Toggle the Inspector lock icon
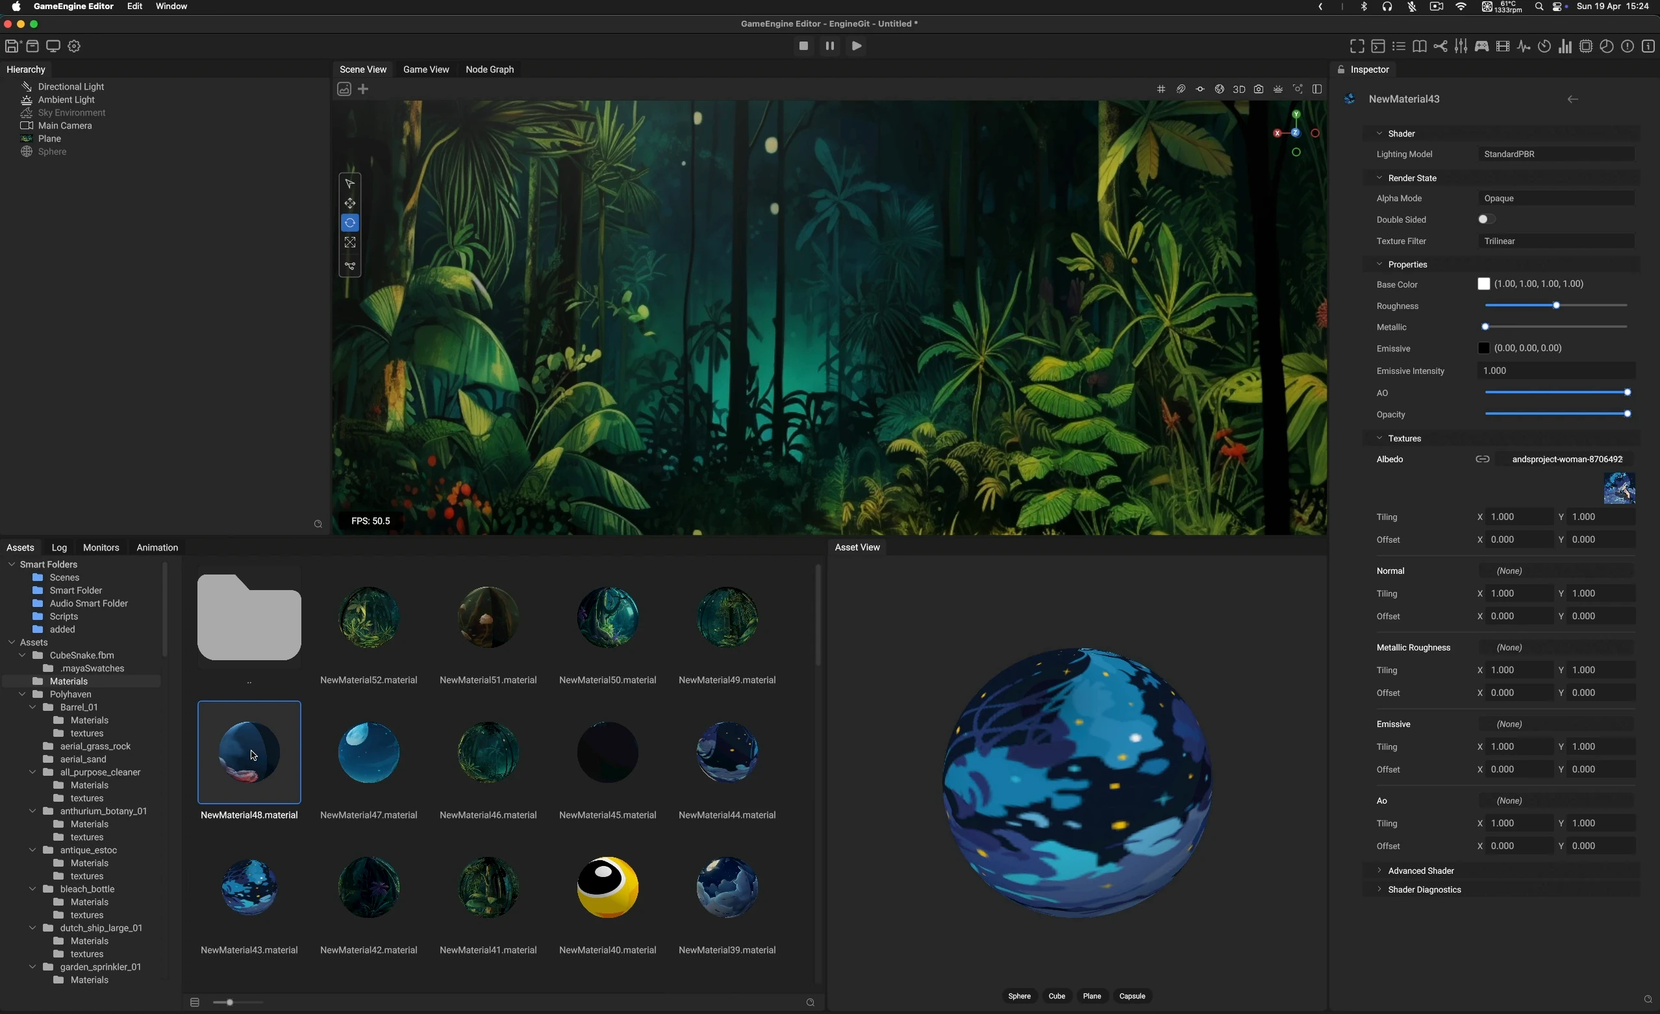 point(1340,70)
